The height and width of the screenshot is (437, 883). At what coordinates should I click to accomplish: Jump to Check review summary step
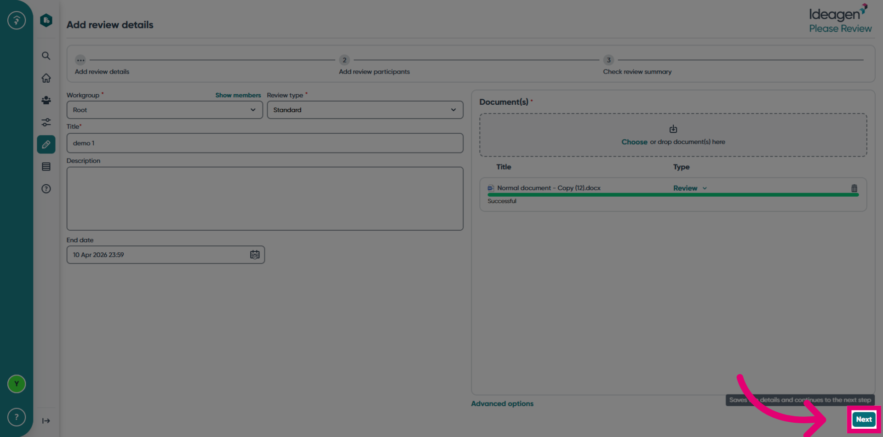pos(637,72)
